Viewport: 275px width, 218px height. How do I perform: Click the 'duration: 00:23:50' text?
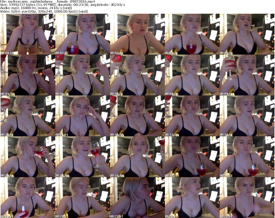[74, 5]
